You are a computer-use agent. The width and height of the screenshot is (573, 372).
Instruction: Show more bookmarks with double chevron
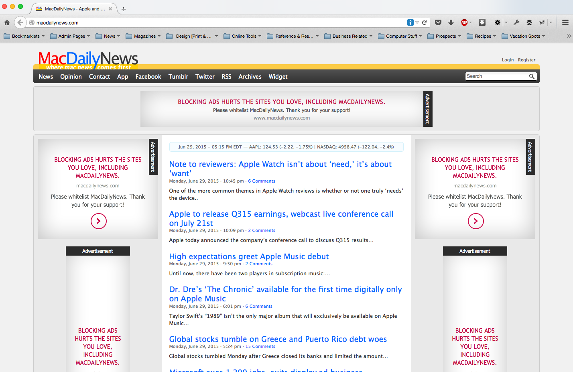coord(569,36)
